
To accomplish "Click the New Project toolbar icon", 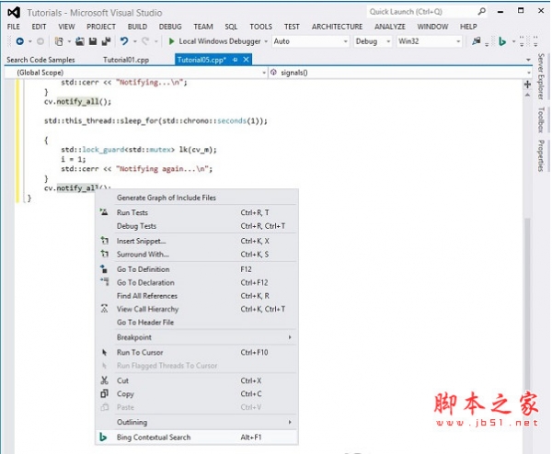I will click(59, 41).
